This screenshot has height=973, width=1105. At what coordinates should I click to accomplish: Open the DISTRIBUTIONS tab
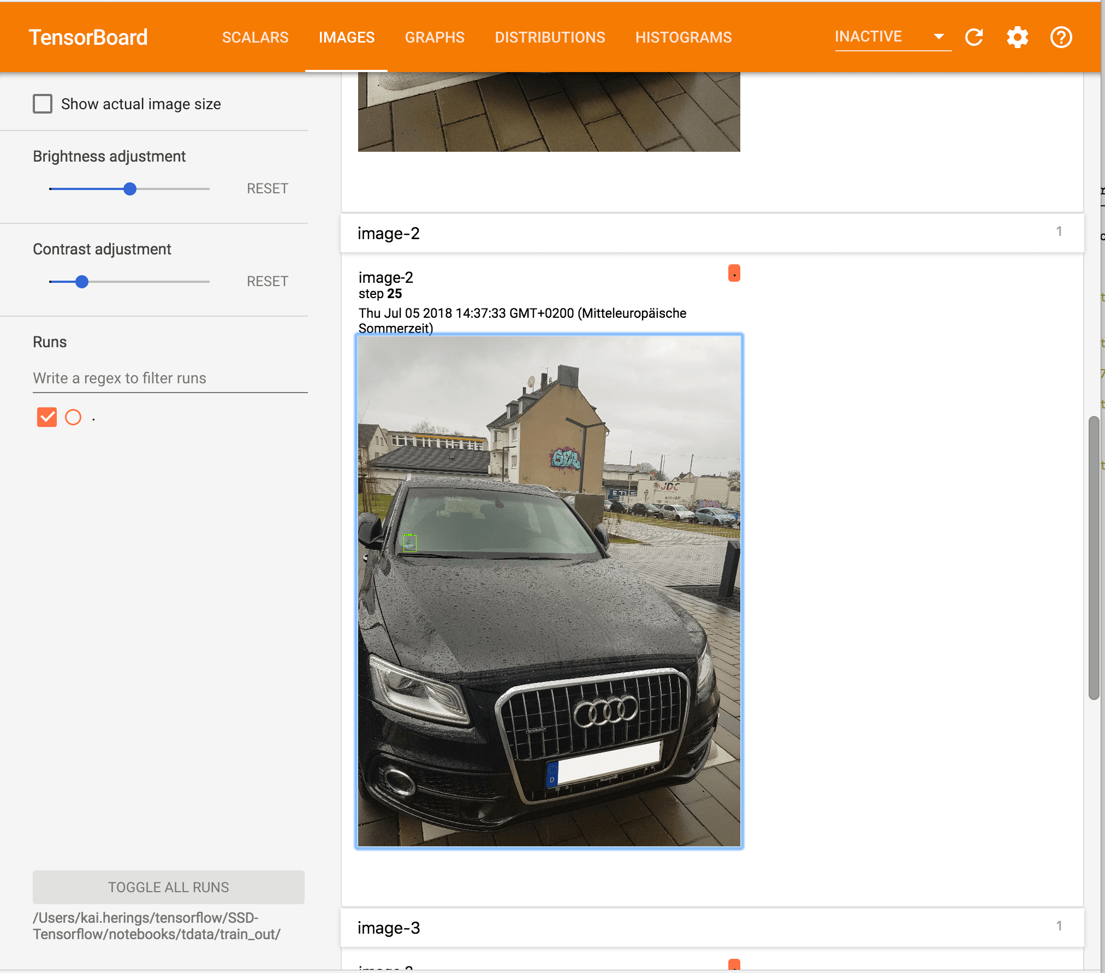point(550,37)
